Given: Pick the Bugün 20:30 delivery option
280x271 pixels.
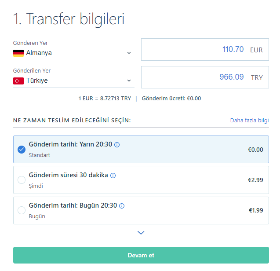Looking at the screenshot, I should point(22,210).
